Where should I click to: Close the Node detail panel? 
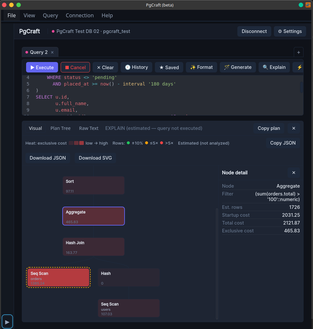293,172
